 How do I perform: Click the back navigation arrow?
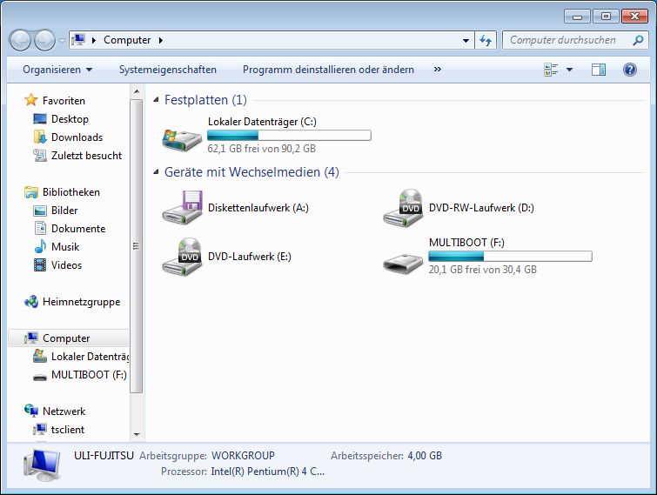tap(21, 40)
